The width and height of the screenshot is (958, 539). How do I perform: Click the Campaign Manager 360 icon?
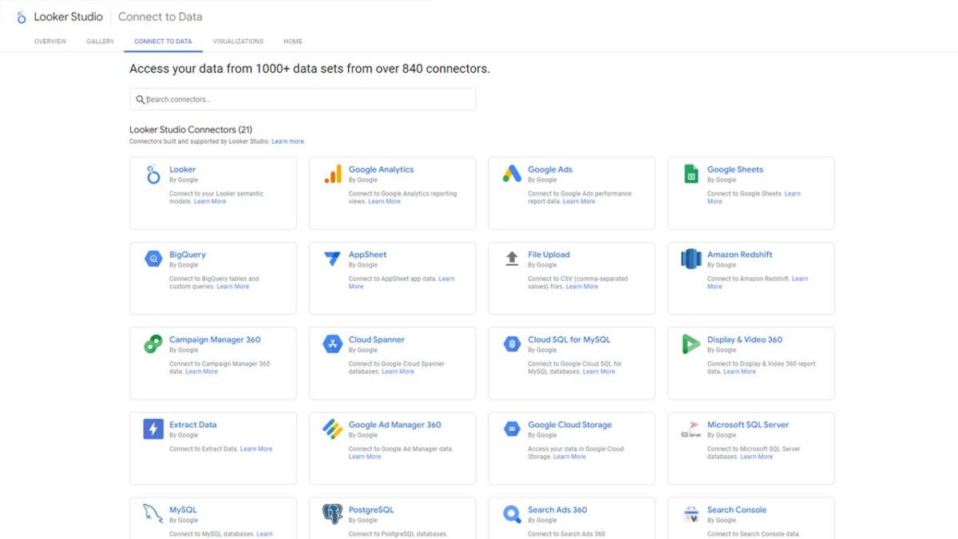[x=153, y=344]
